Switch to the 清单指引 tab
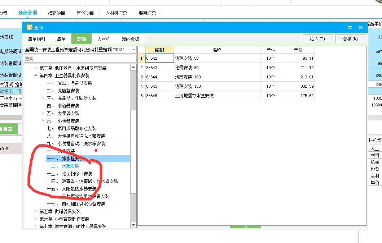 tap(36, 39)
